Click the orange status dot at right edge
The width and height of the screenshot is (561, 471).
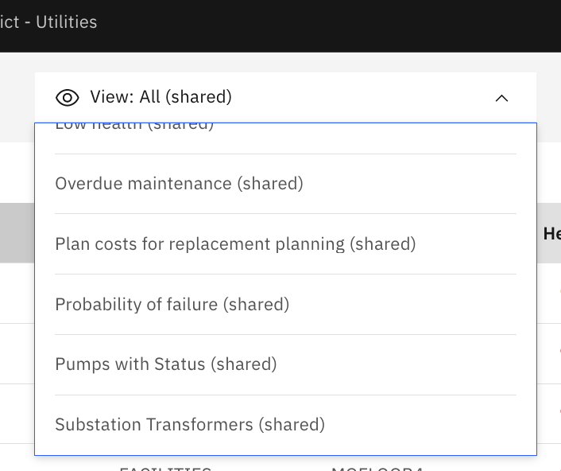click(559, 291)
